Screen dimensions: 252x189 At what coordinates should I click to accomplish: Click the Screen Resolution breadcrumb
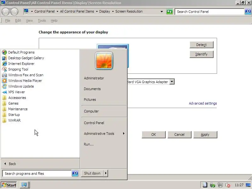click(x=129, y=11)
